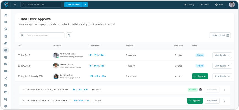Open the truck vehicles sidebar icon
This screenshot has width=239, height=110.
point(6,64)
